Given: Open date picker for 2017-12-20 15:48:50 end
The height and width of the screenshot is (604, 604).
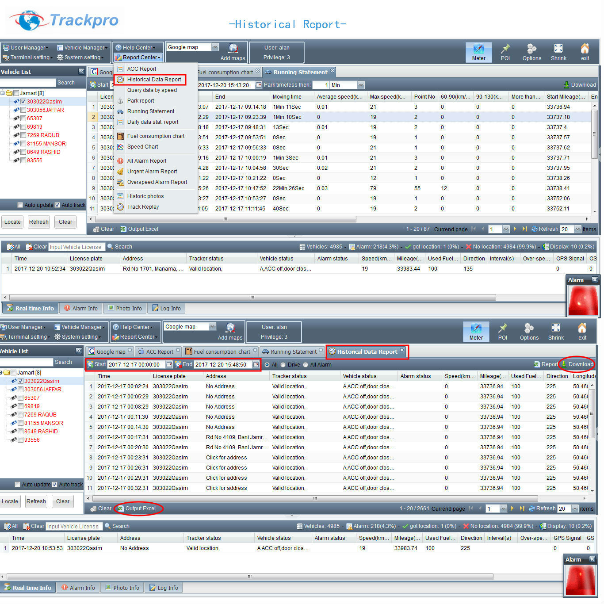Looking at the screenshot, I should [x=256, y=365].
